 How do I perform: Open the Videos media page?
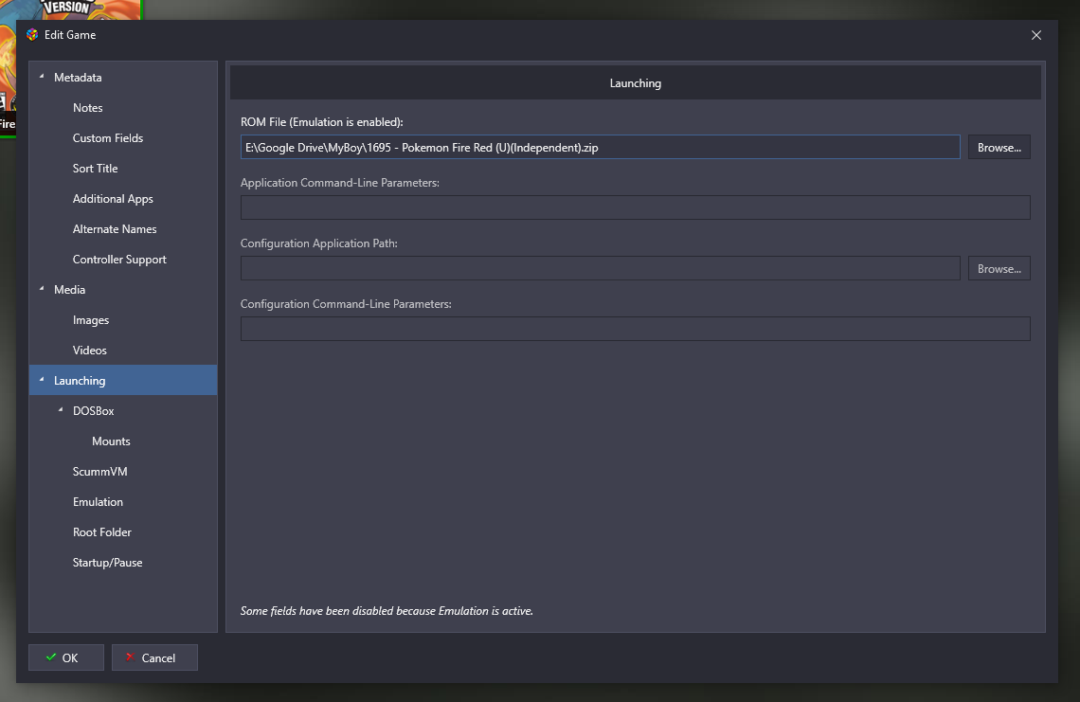(x=90, y=351)
